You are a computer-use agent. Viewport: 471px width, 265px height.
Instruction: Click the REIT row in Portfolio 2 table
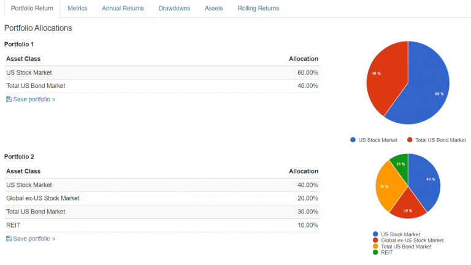(x=162, y=225)
